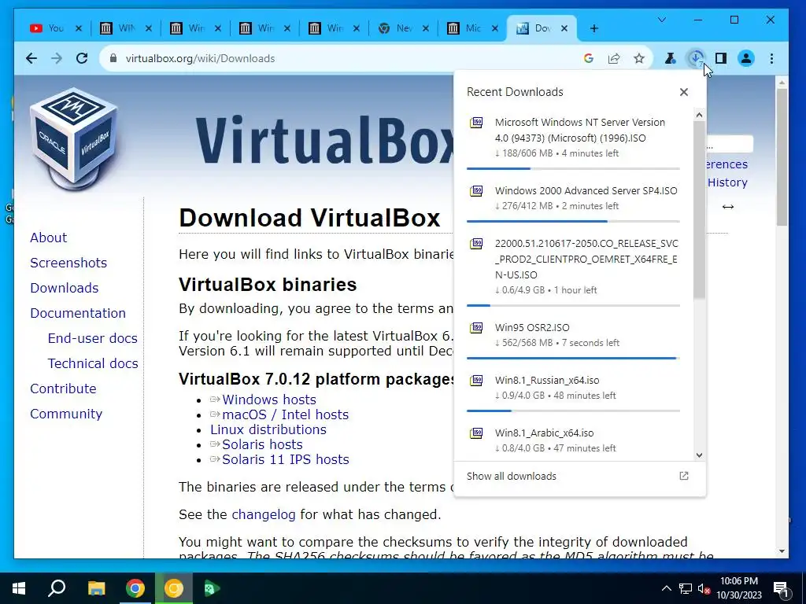Share this page using the share icon
The width and height of the screenshot is (806, 604).
pyautogui.click(x=614, y=58)
